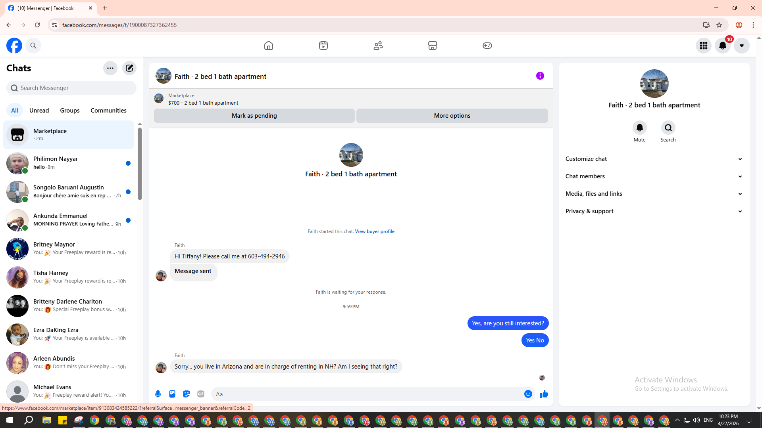This screenshot has width=762, height=428.
Task: Click the Mark as pending button
Action: (254, 116)
